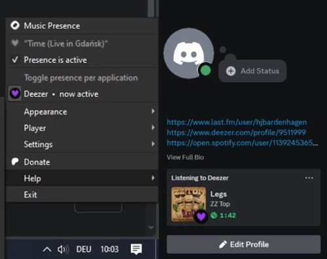This screenshot has width=327, height=259.
Task: Click View Full Bio
Action: point(185,157)
